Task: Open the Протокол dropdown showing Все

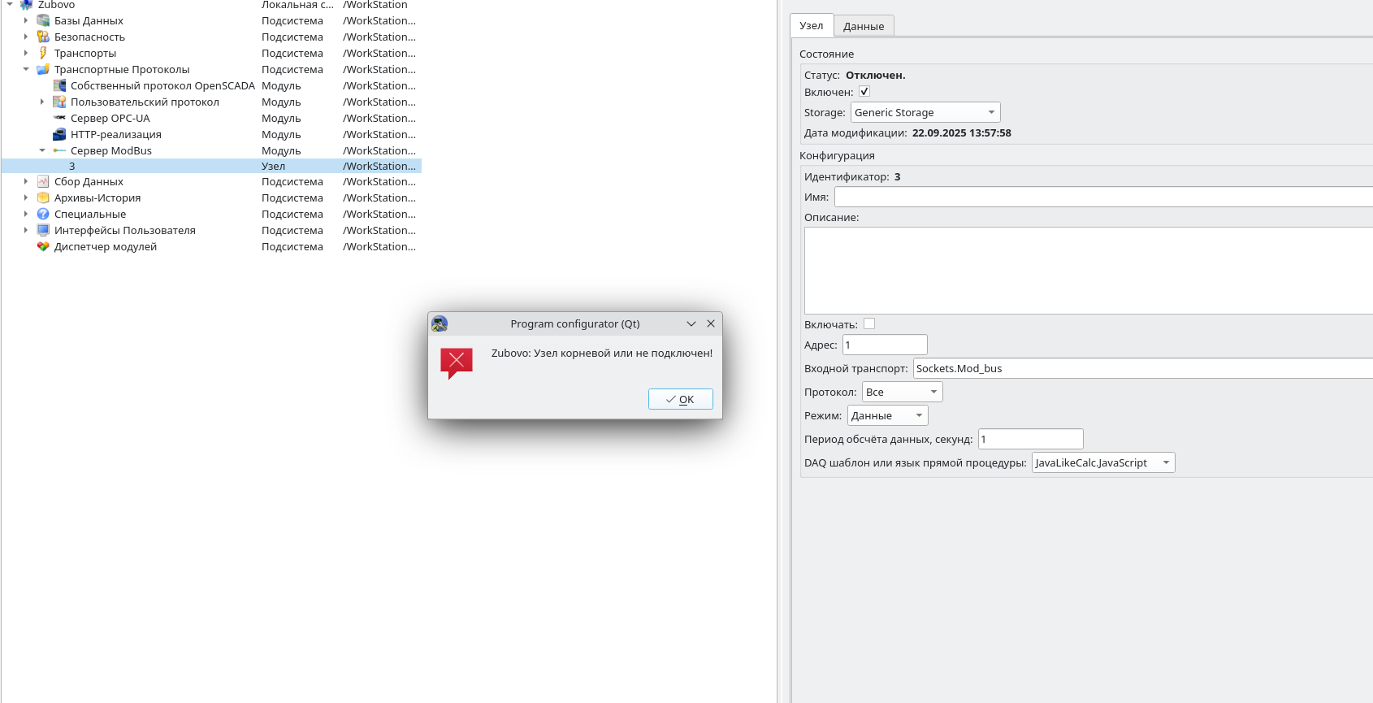Action: coord(902,392)
